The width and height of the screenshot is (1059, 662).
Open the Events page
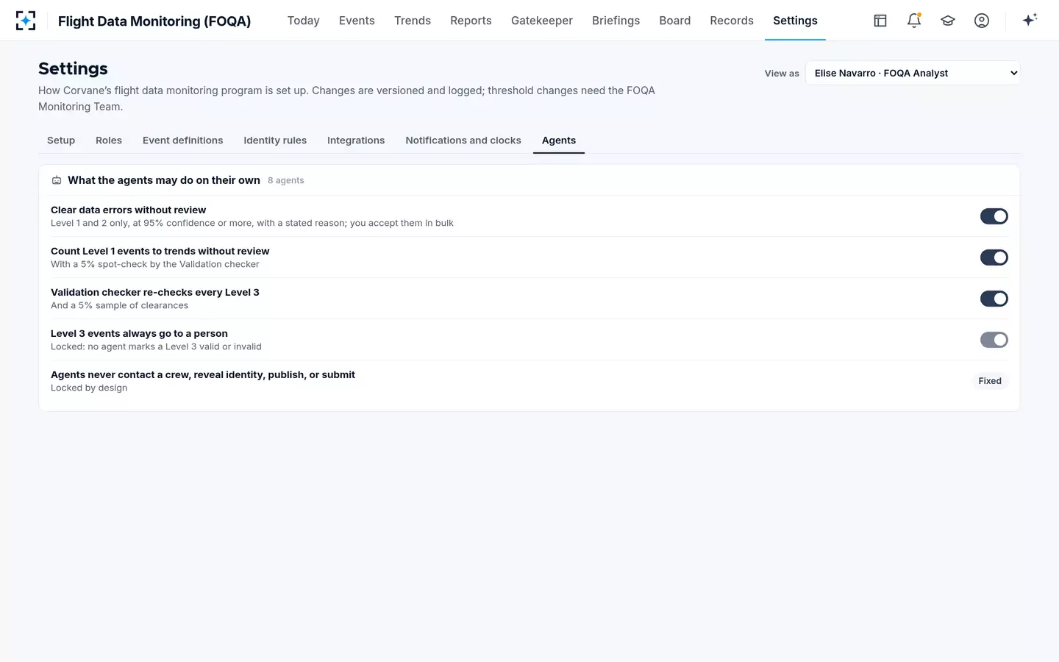(x=357, y=21)
